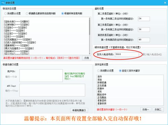Click the app icon in title bar

point(3,3)
